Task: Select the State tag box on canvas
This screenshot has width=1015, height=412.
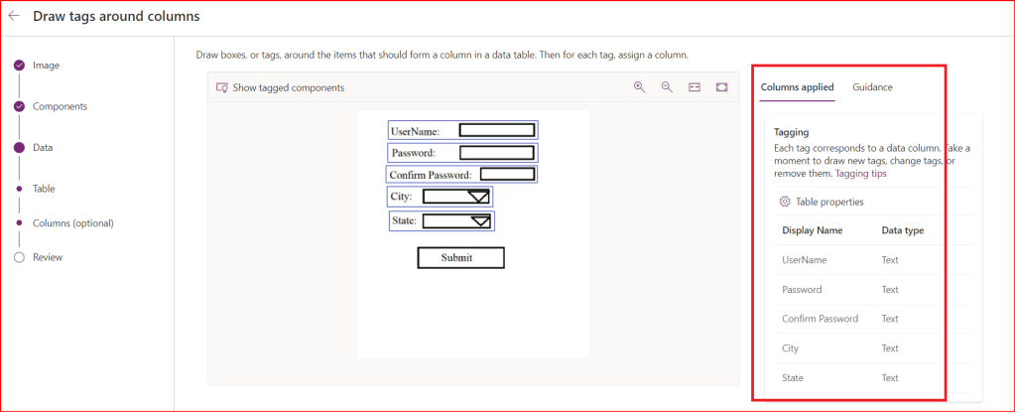Action: tap(442, 220)
